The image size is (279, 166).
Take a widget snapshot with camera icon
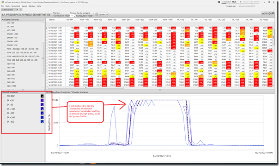[x=266, y=14]
